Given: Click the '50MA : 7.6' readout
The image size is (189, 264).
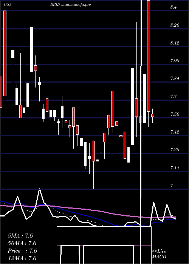Looking at the screenshot, I should pos(22,243).
